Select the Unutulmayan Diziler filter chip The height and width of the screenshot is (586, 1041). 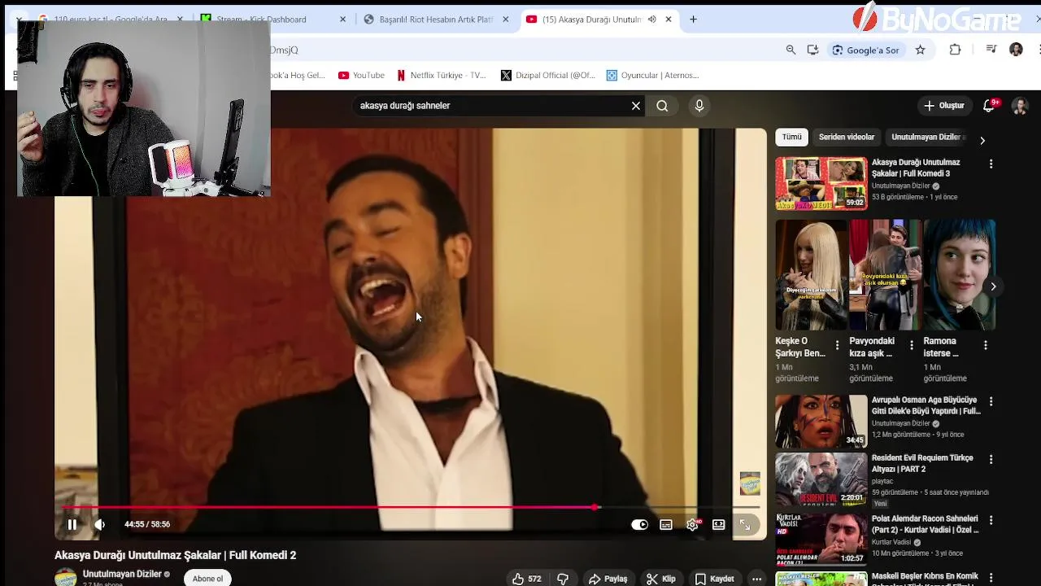[x=928, y=138]
